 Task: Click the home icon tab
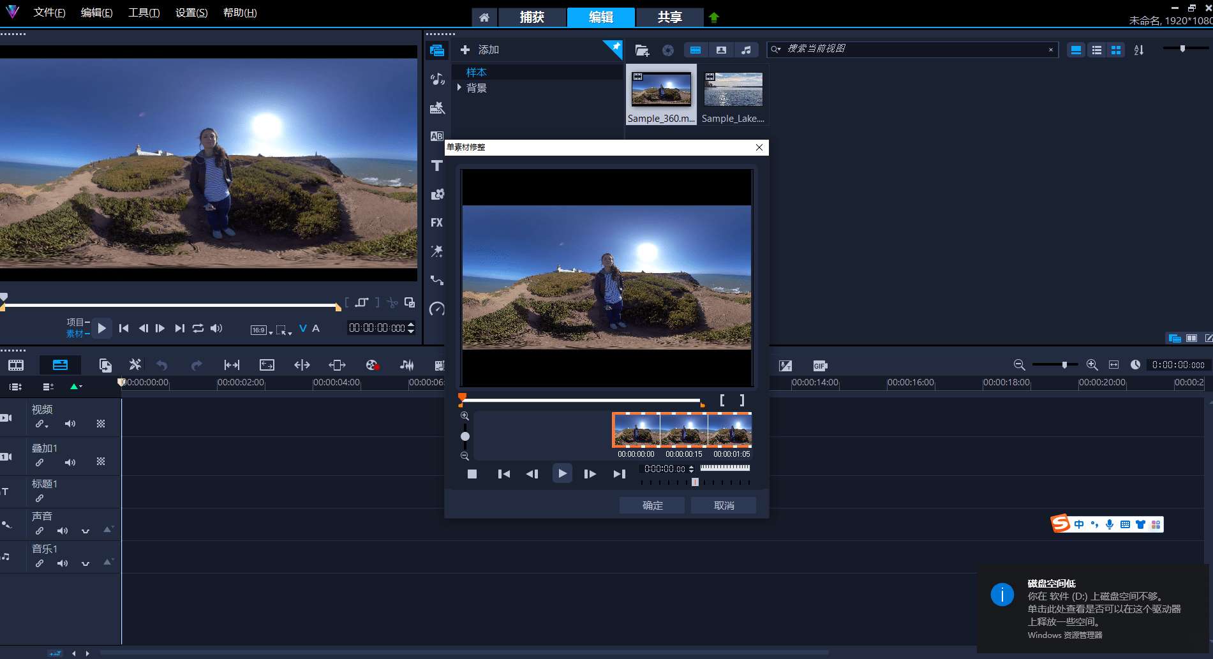484,17
